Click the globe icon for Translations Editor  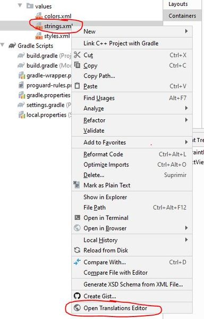[77, 308]
